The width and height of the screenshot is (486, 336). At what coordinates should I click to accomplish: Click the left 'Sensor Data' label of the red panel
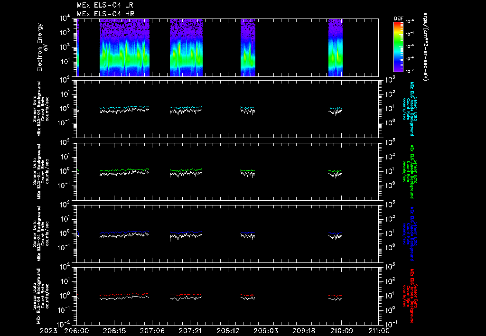coord(34,296)
